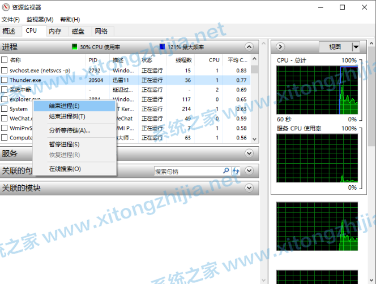Screen dimensions: 376x284
Task: Click PID value 2792
Action: (95, 71)
